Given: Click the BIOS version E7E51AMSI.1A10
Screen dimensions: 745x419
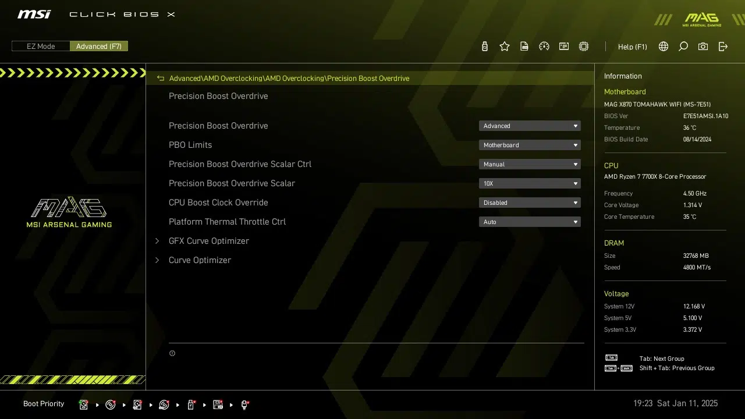Looking at the screenshot, I should coord(705,116).
